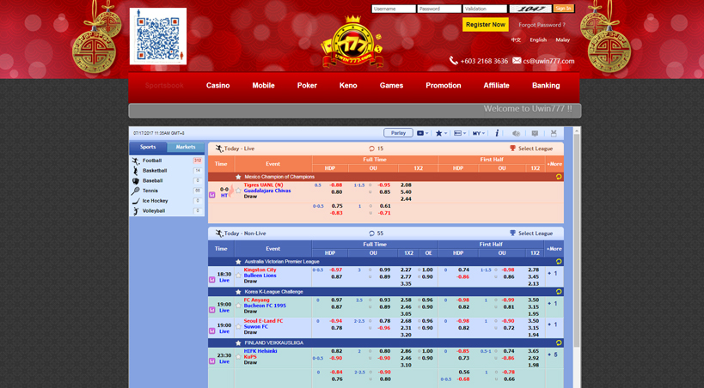
Task: Open the MY odds type dropdown
Action: coord(479,133)
